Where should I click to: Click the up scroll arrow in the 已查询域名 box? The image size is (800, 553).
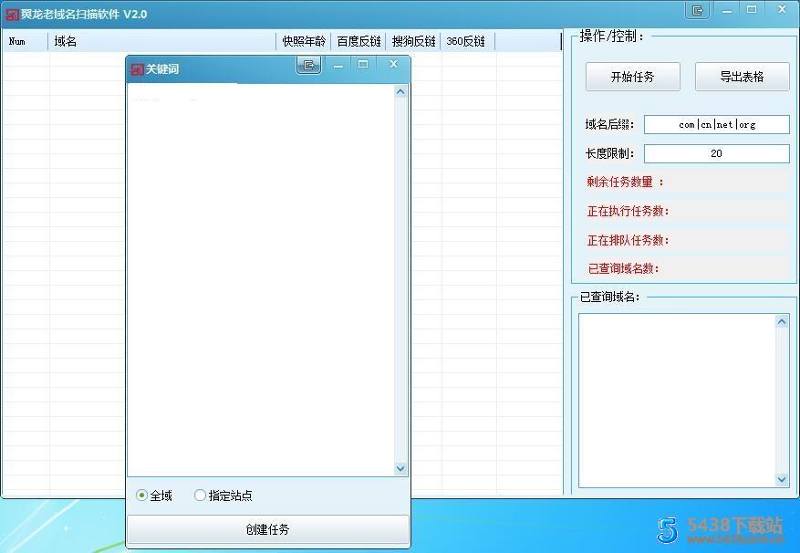tap(782, 320)
